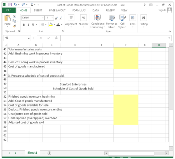Open the Font dialog launcher

pos(63,31)
